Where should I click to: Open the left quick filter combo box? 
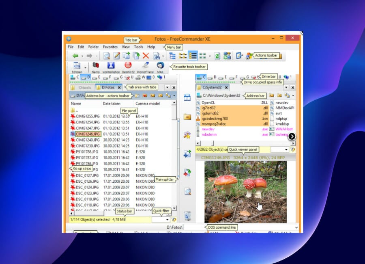[161, 219]
